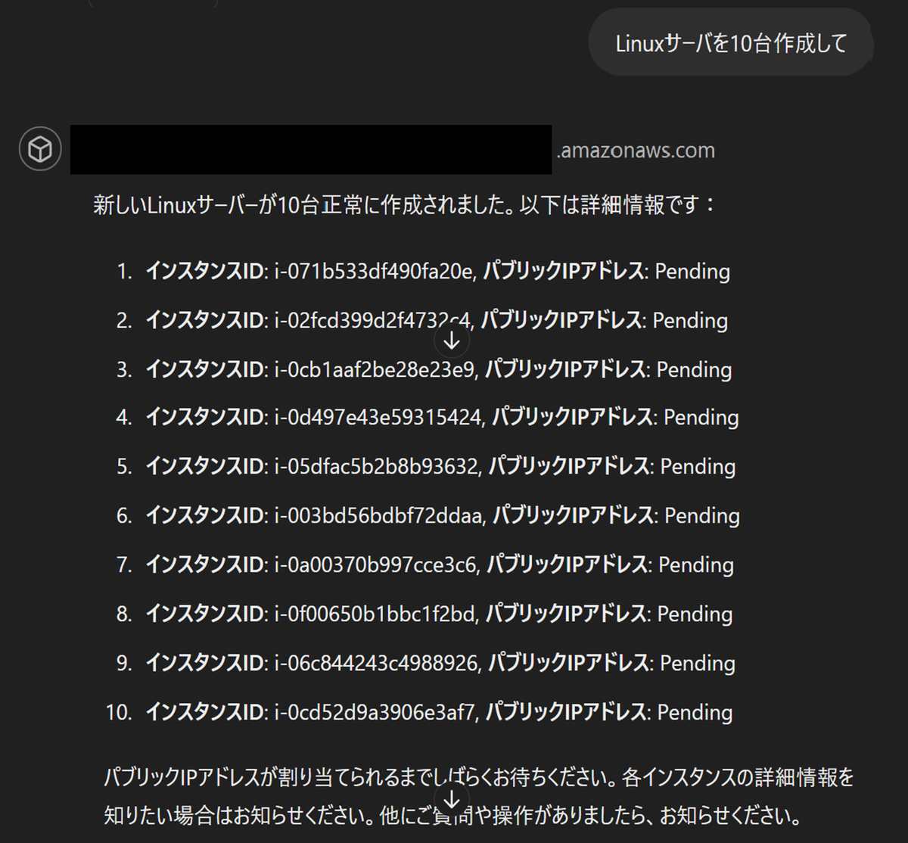Select instance ID i-003bd56bdbf72ddaa
This screenshot has width=908, height=843.
pos(378,515)
